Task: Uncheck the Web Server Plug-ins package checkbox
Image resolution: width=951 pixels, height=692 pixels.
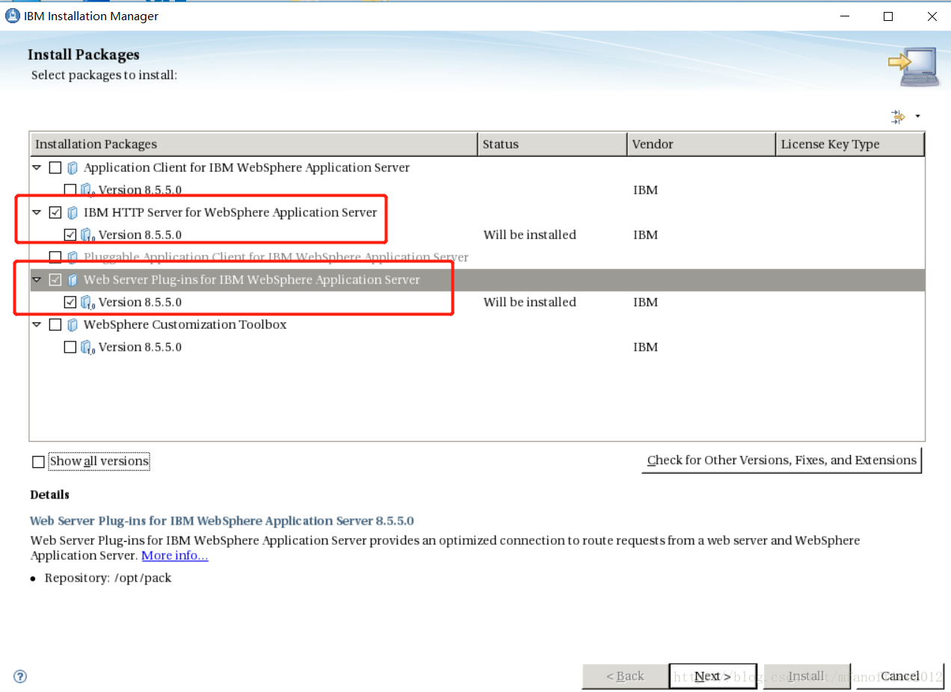Action: pos(55,279)
